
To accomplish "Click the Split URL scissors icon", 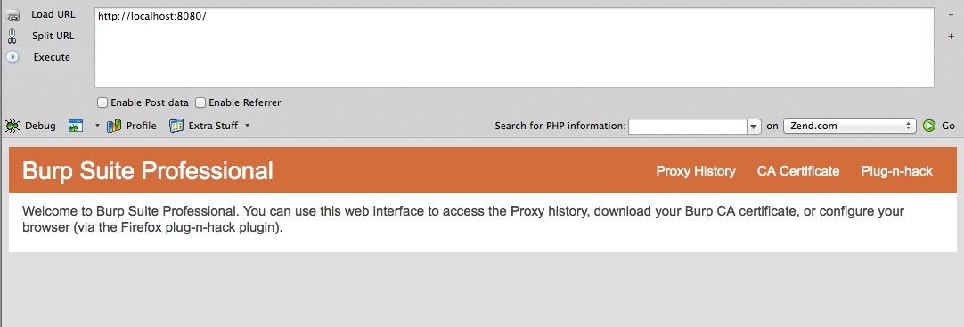I will pos(12,37).
